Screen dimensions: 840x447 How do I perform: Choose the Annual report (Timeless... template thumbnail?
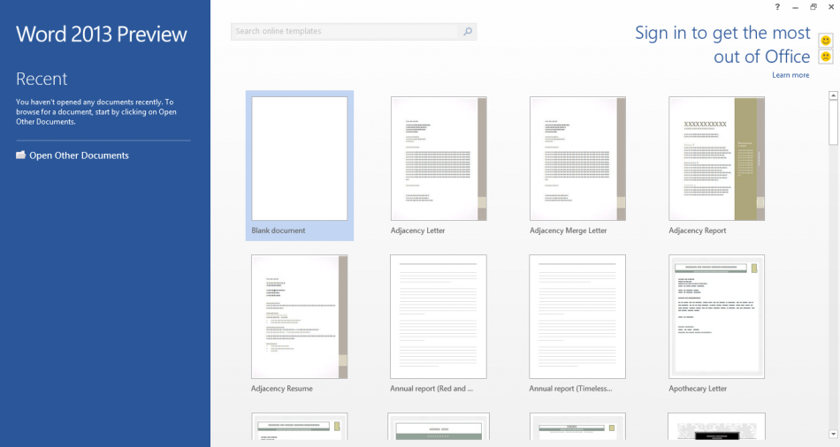point(577,316)
